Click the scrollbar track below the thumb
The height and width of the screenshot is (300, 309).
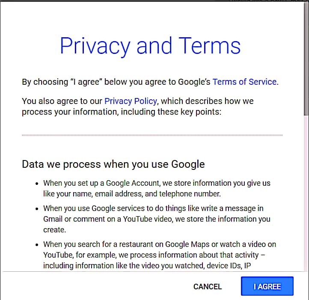306,193
